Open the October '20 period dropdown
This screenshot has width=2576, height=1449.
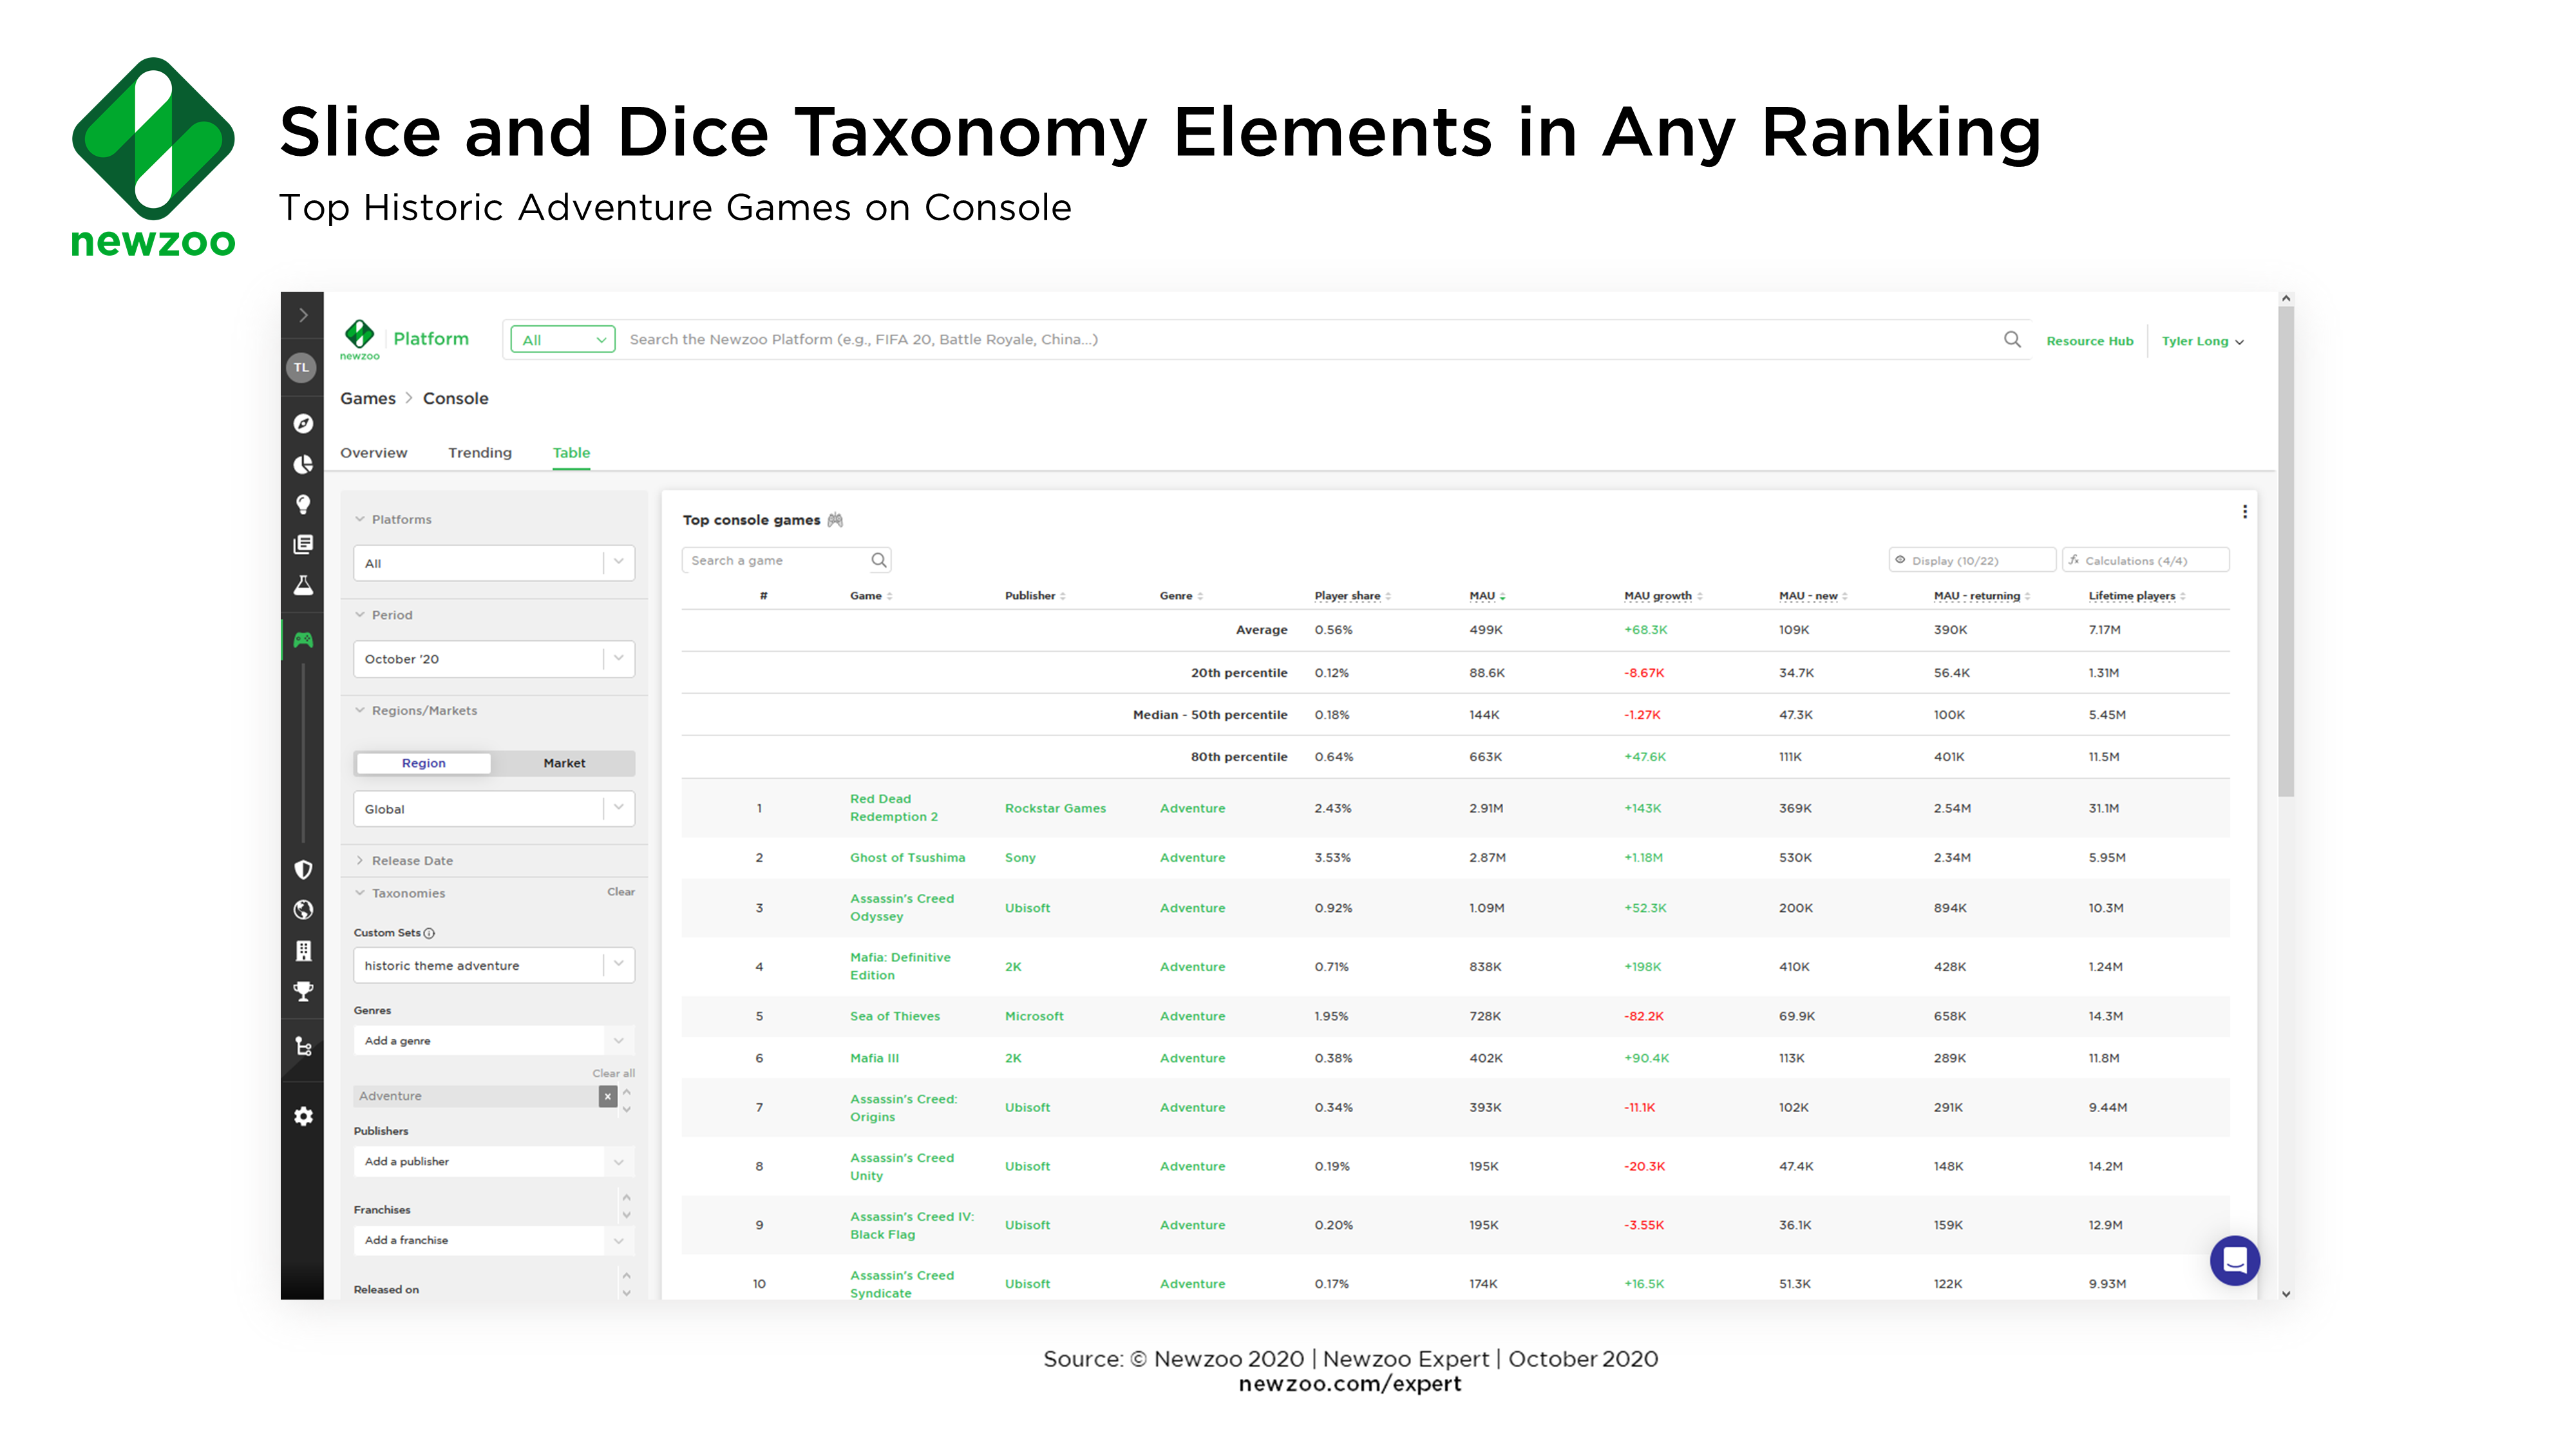pyautogui.click(x=494, y=659)
